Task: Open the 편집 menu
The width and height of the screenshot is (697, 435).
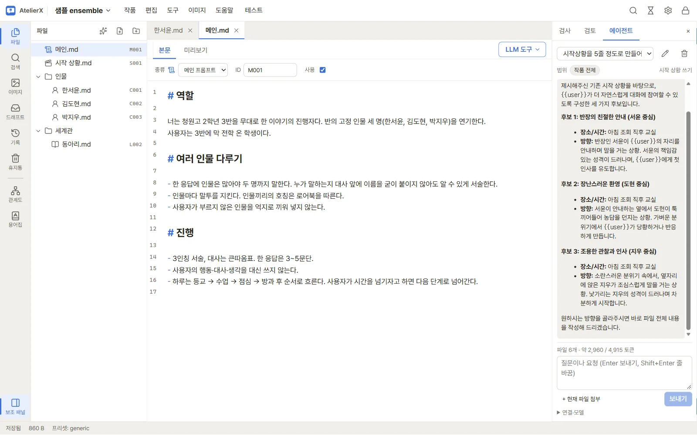Action: (x=151, y=10)
